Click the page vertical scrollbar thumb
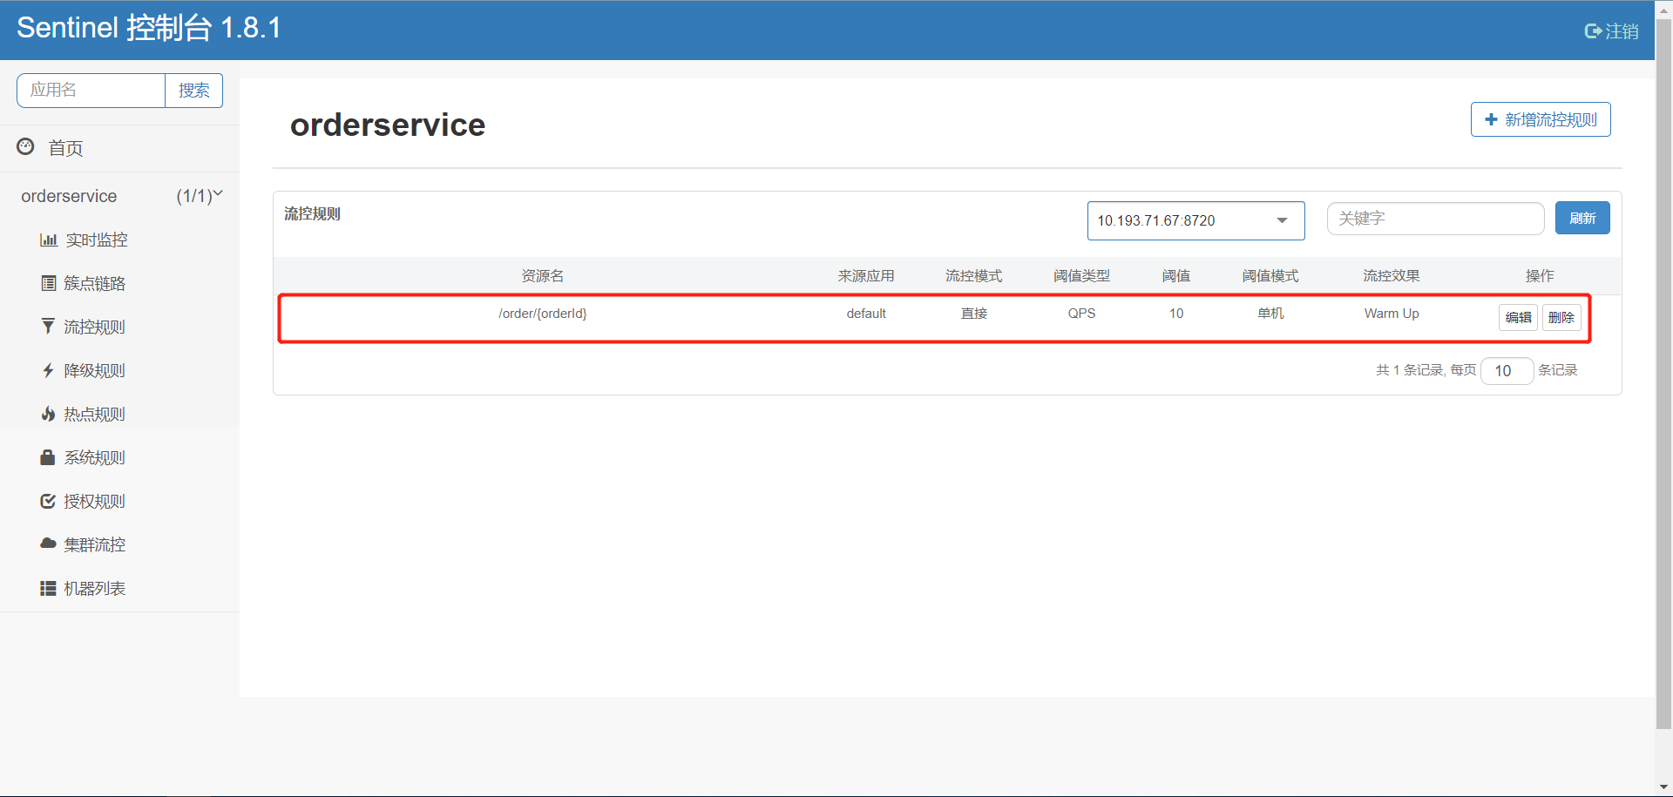 pyautogui.click(x=1663, y=374)
